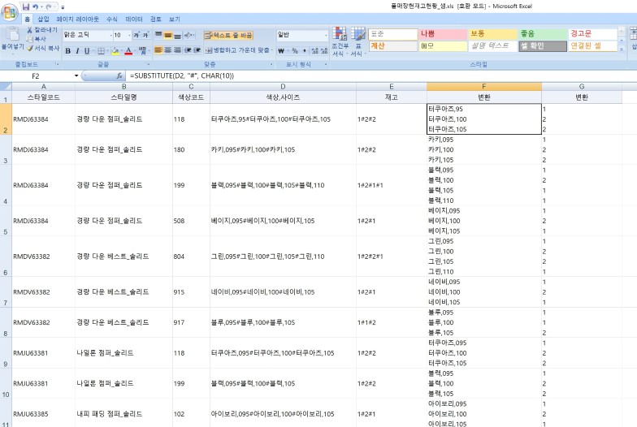Screen dimensions: 637x427
Task: Center text horizontally
Action: coord(167,50)
